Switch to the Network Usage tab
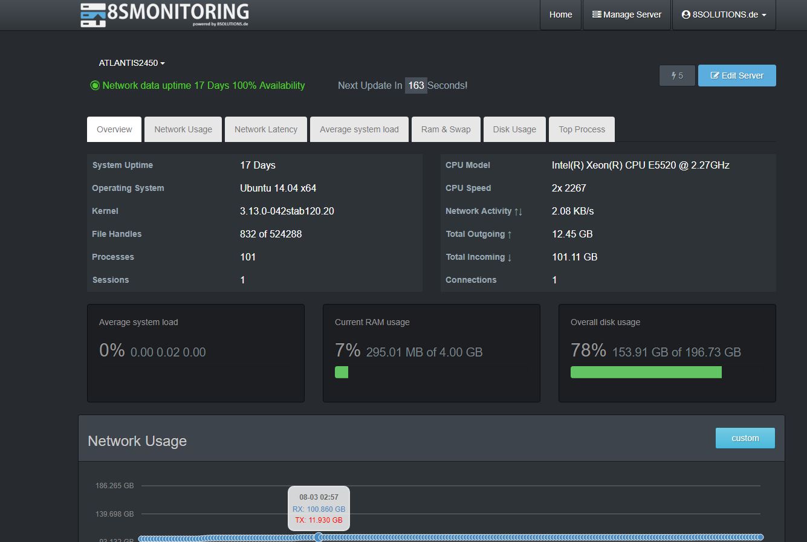Screen dimensions: 807x542 (x=183, y=129)
